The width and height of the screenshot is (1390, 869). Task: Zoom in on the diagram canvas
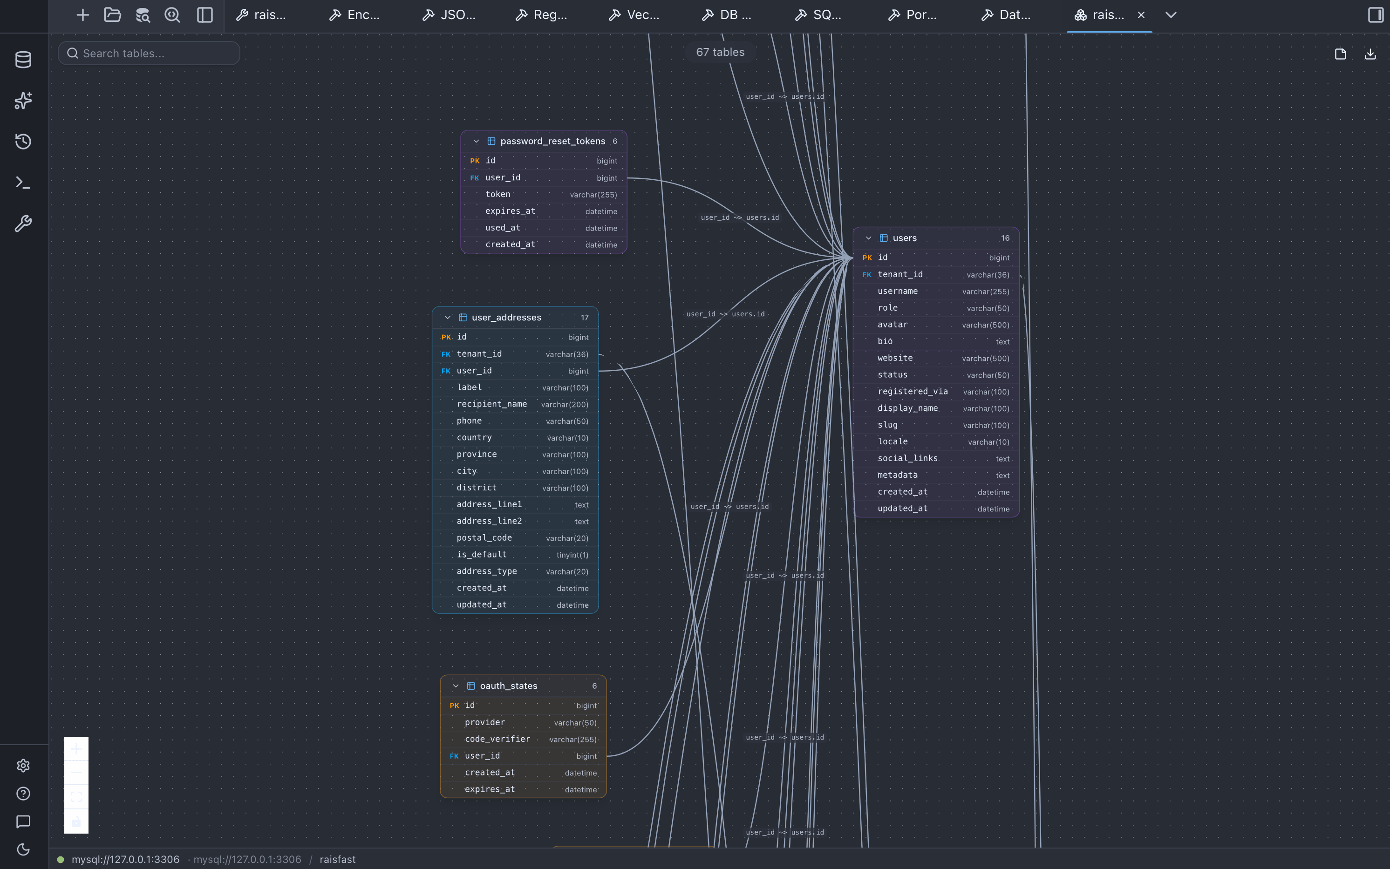tap(76, 749)
